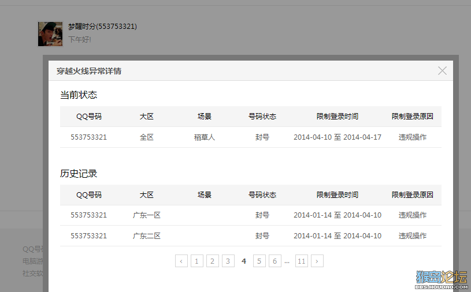Close the 穿越火线异常详情 dialog
The width and height of the screenshot is (471, 292).
pyautogui.click(x=442, y=71)
